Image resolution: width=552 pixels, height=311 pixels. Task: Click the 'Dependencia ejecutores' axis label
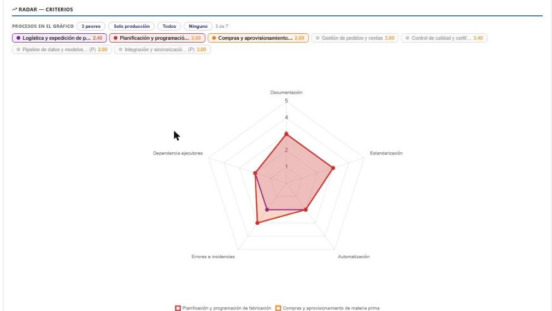[x=178, y=153]
